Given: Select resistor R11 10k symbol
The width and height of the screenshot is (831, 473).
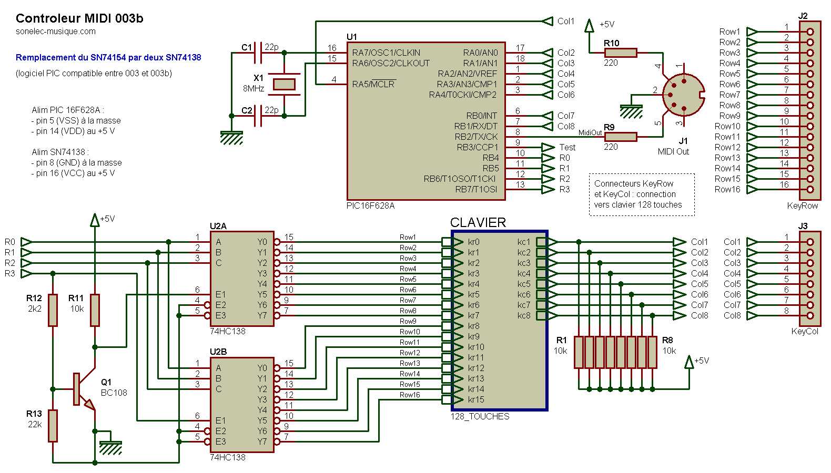Looking at the screenshot, I should pos(95,310).
